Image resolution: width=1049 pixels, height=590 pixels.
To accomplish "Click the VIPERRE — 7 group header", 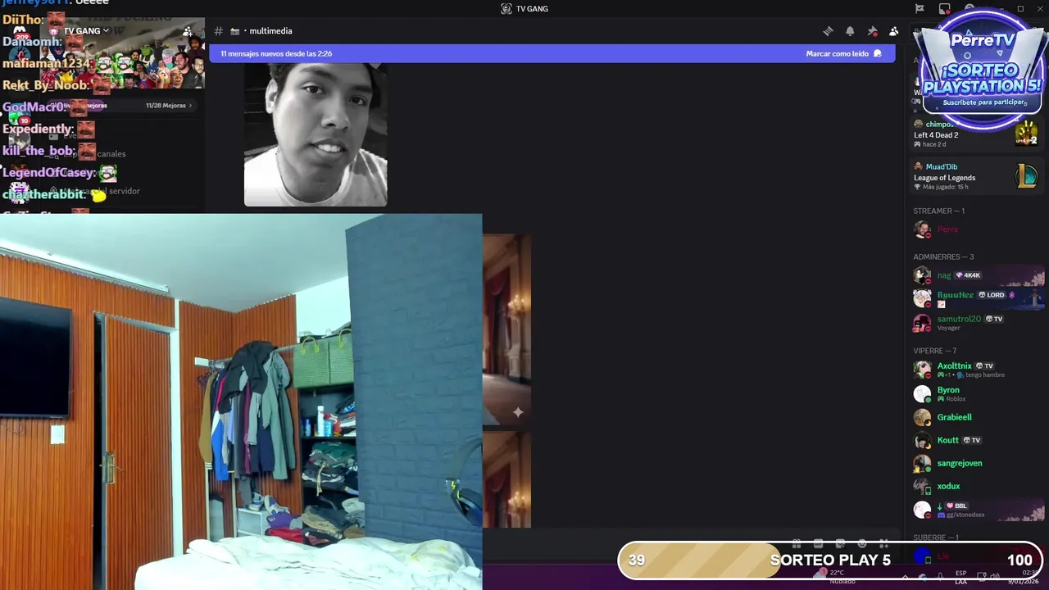I will pos(935,351).
